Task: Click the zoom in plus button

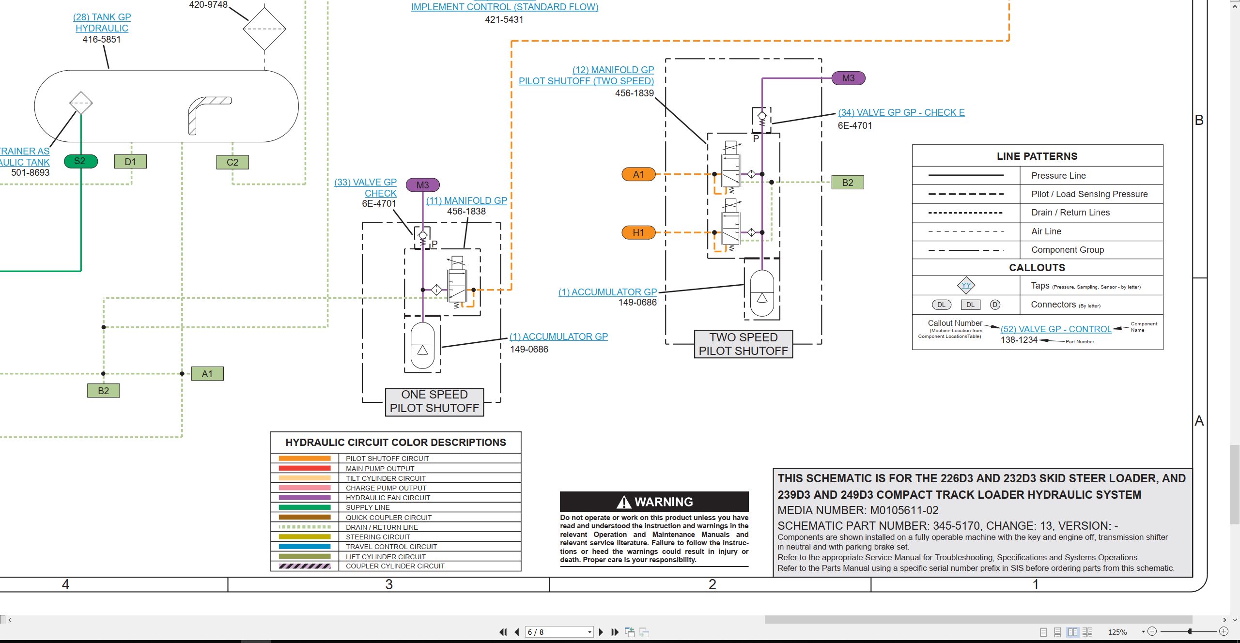Action: point(1224,631)
